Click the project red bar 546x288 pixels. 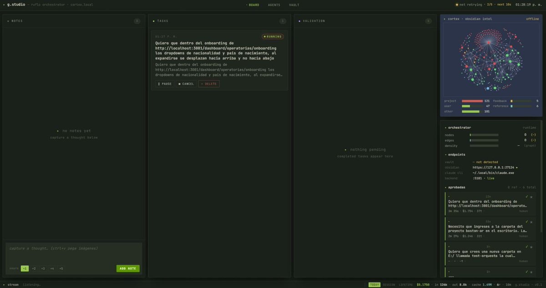tap(472, 101)
